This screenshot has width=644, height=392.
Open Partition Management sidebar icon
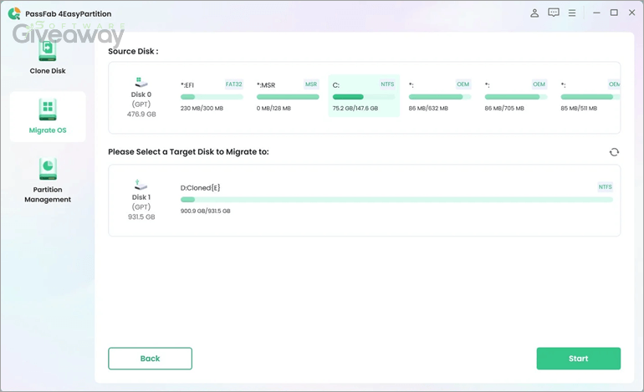(x=48, y=169)
